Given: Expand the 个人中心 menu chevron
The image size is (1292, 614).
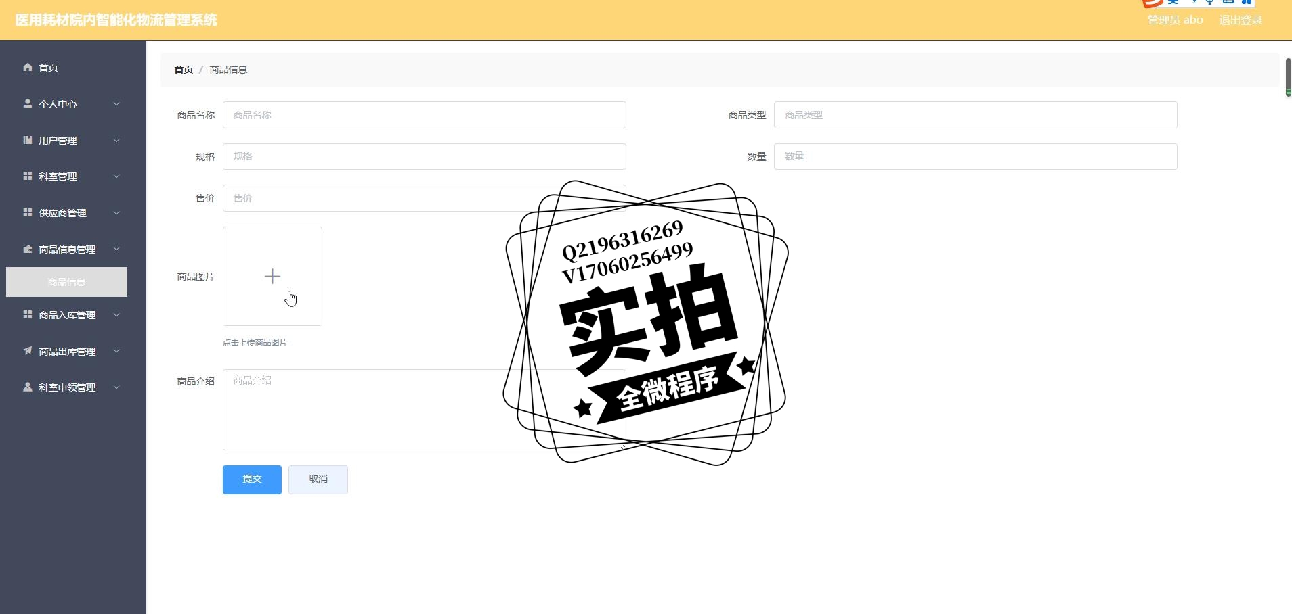Looking at the screenshot, I should pyautogui.click(x=116, y=104).
